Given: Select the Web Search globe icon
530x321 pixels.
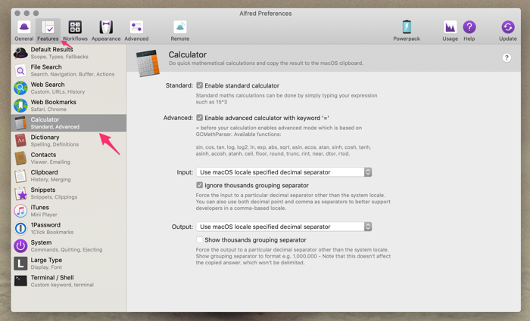Looking at the screenshot, I should pos(20,88).
